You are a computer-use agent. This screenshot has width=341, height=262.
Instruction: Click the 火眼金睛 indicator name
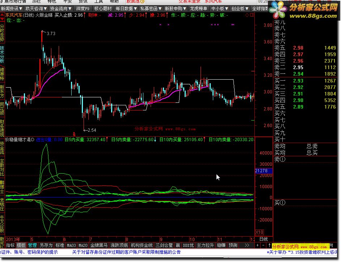[x=44, y=15]
